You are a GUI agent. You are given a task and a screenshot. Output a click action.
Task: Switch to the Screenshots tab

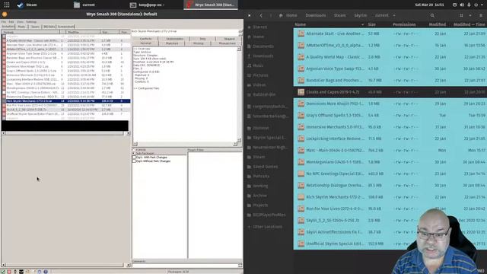pos(66,27)
